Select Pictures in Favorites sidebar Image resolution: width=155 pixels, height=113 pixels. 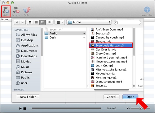(24, 72)
